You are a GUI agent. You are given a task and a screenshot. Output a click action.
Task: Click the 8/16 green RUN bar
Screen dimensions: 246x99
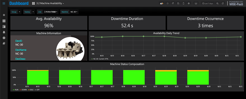tap(70, 77)
